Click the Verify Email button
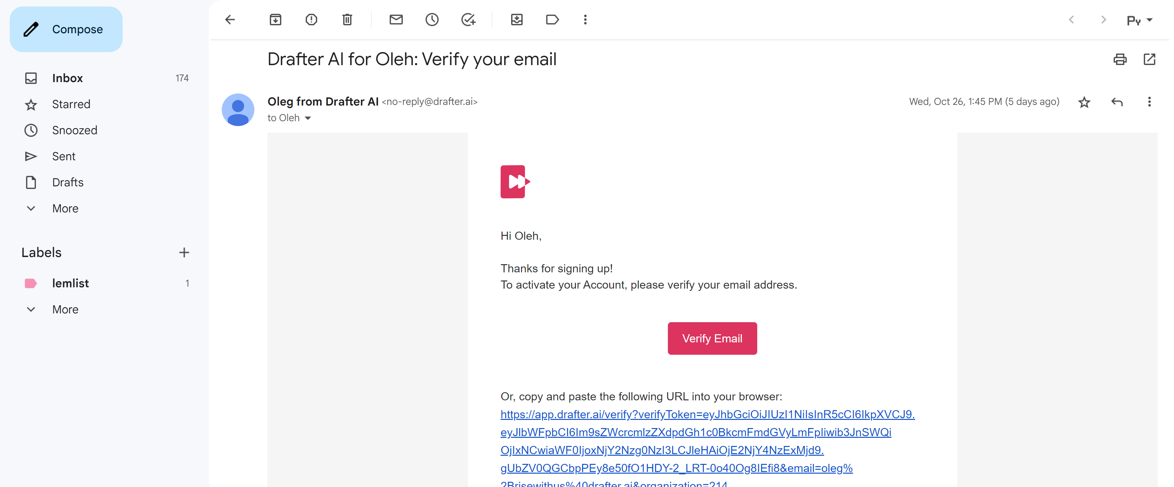The width and height of the screenshot is (1174, 487). click(712, 339)
